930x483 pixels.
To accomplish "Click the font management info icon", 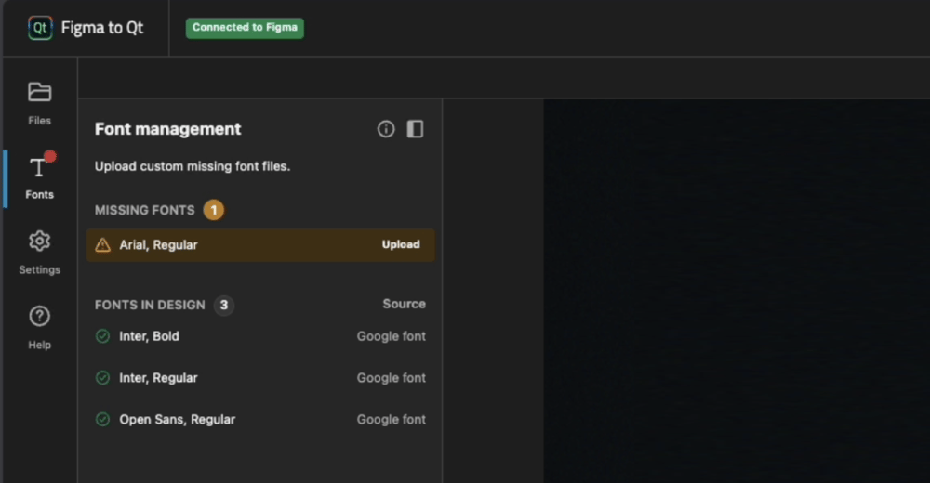I will 386,129.
